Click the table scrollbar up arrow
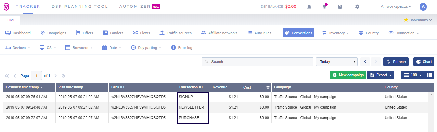Image resolution: width=437 pixels, height=132 pixels. [431, 94]
